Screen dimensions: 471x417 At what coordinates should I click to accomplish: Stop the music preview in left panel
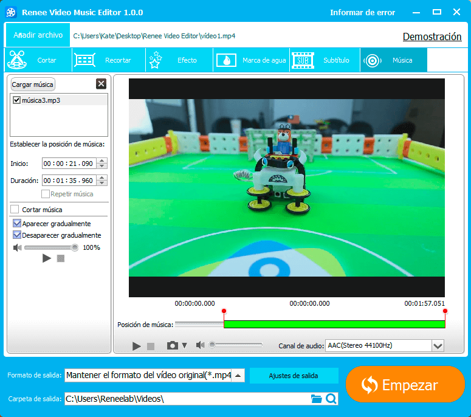point(61,258)
